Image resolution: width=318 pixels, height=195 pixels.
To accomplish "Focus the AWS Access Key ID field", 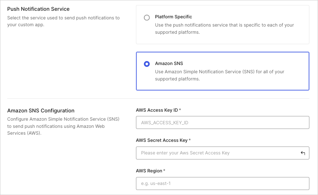I will point(222,122).
